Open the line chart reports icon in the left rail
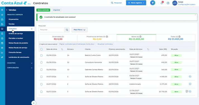This screenshot has height=105, width=199. coord(2,52)
